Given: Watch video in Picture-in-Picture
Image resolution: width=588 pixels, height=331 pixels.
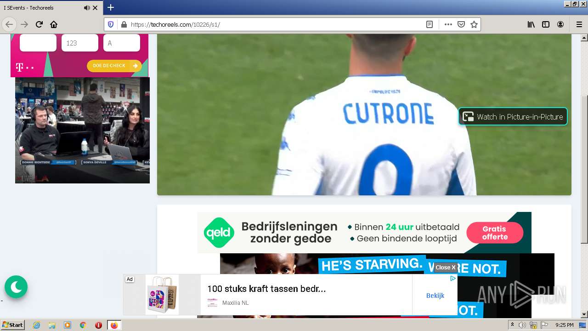Looking at the screenshot, I should (513, 117).
